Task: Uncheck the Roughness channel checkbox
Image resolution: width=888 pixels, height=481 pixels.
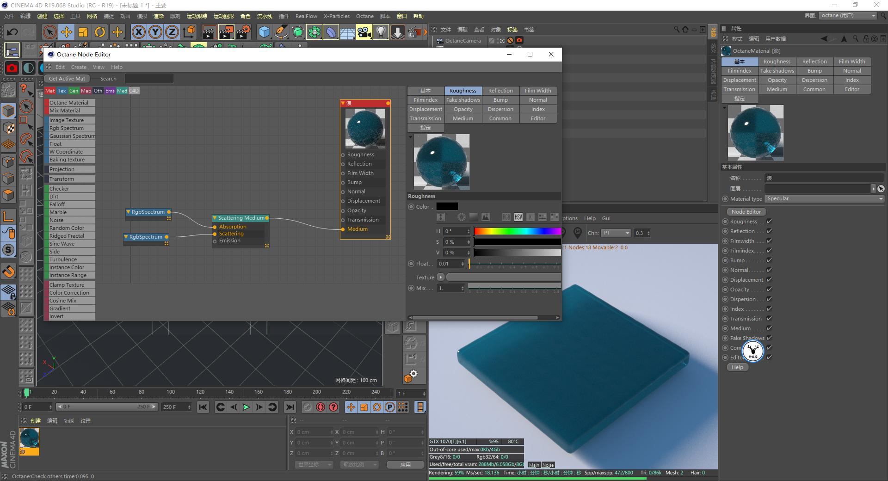Action: (769, 222)
